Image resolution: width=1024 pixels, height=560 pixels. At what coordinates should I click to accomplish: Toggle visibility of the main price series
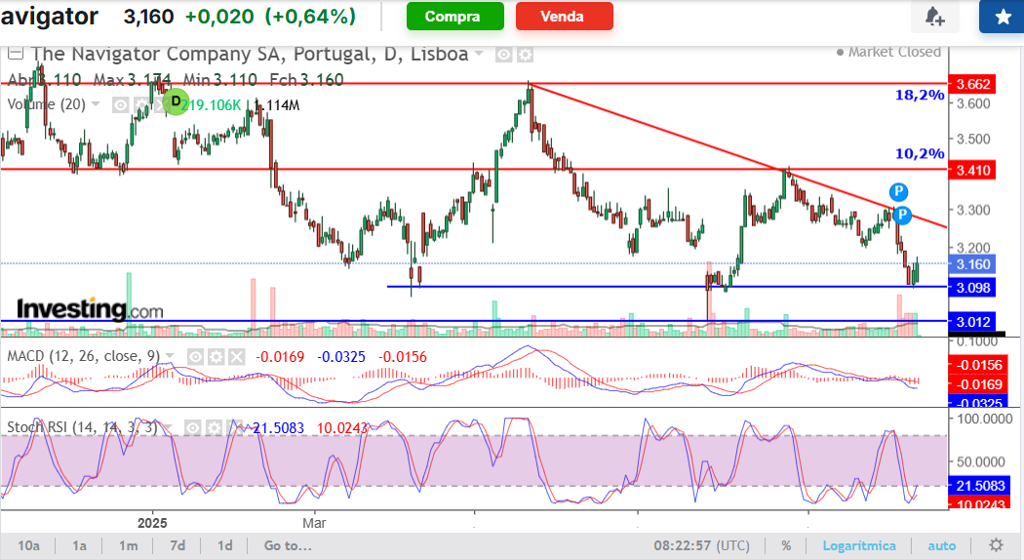[503, 55]
